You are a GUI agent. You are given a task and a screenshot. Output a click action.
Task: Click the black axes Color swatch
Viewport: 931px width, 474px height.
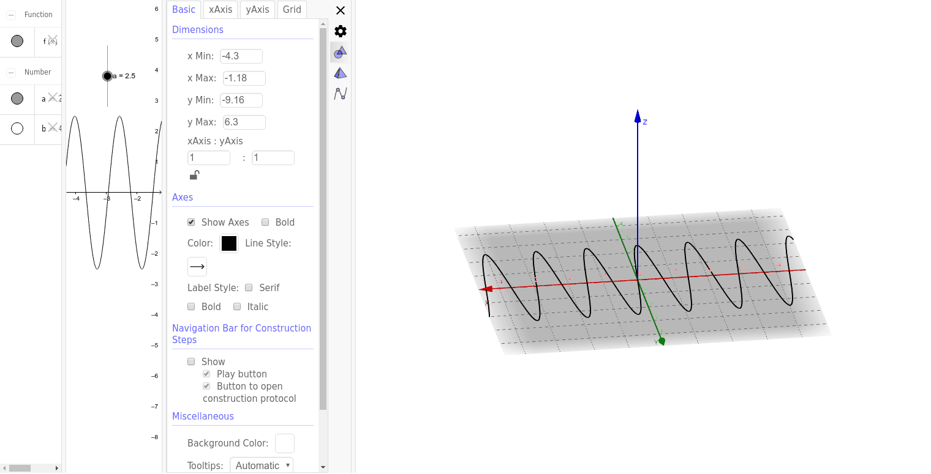click(228, 243)
